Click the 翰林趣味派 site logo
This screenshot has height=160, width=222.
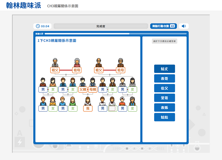click(23, 5)
